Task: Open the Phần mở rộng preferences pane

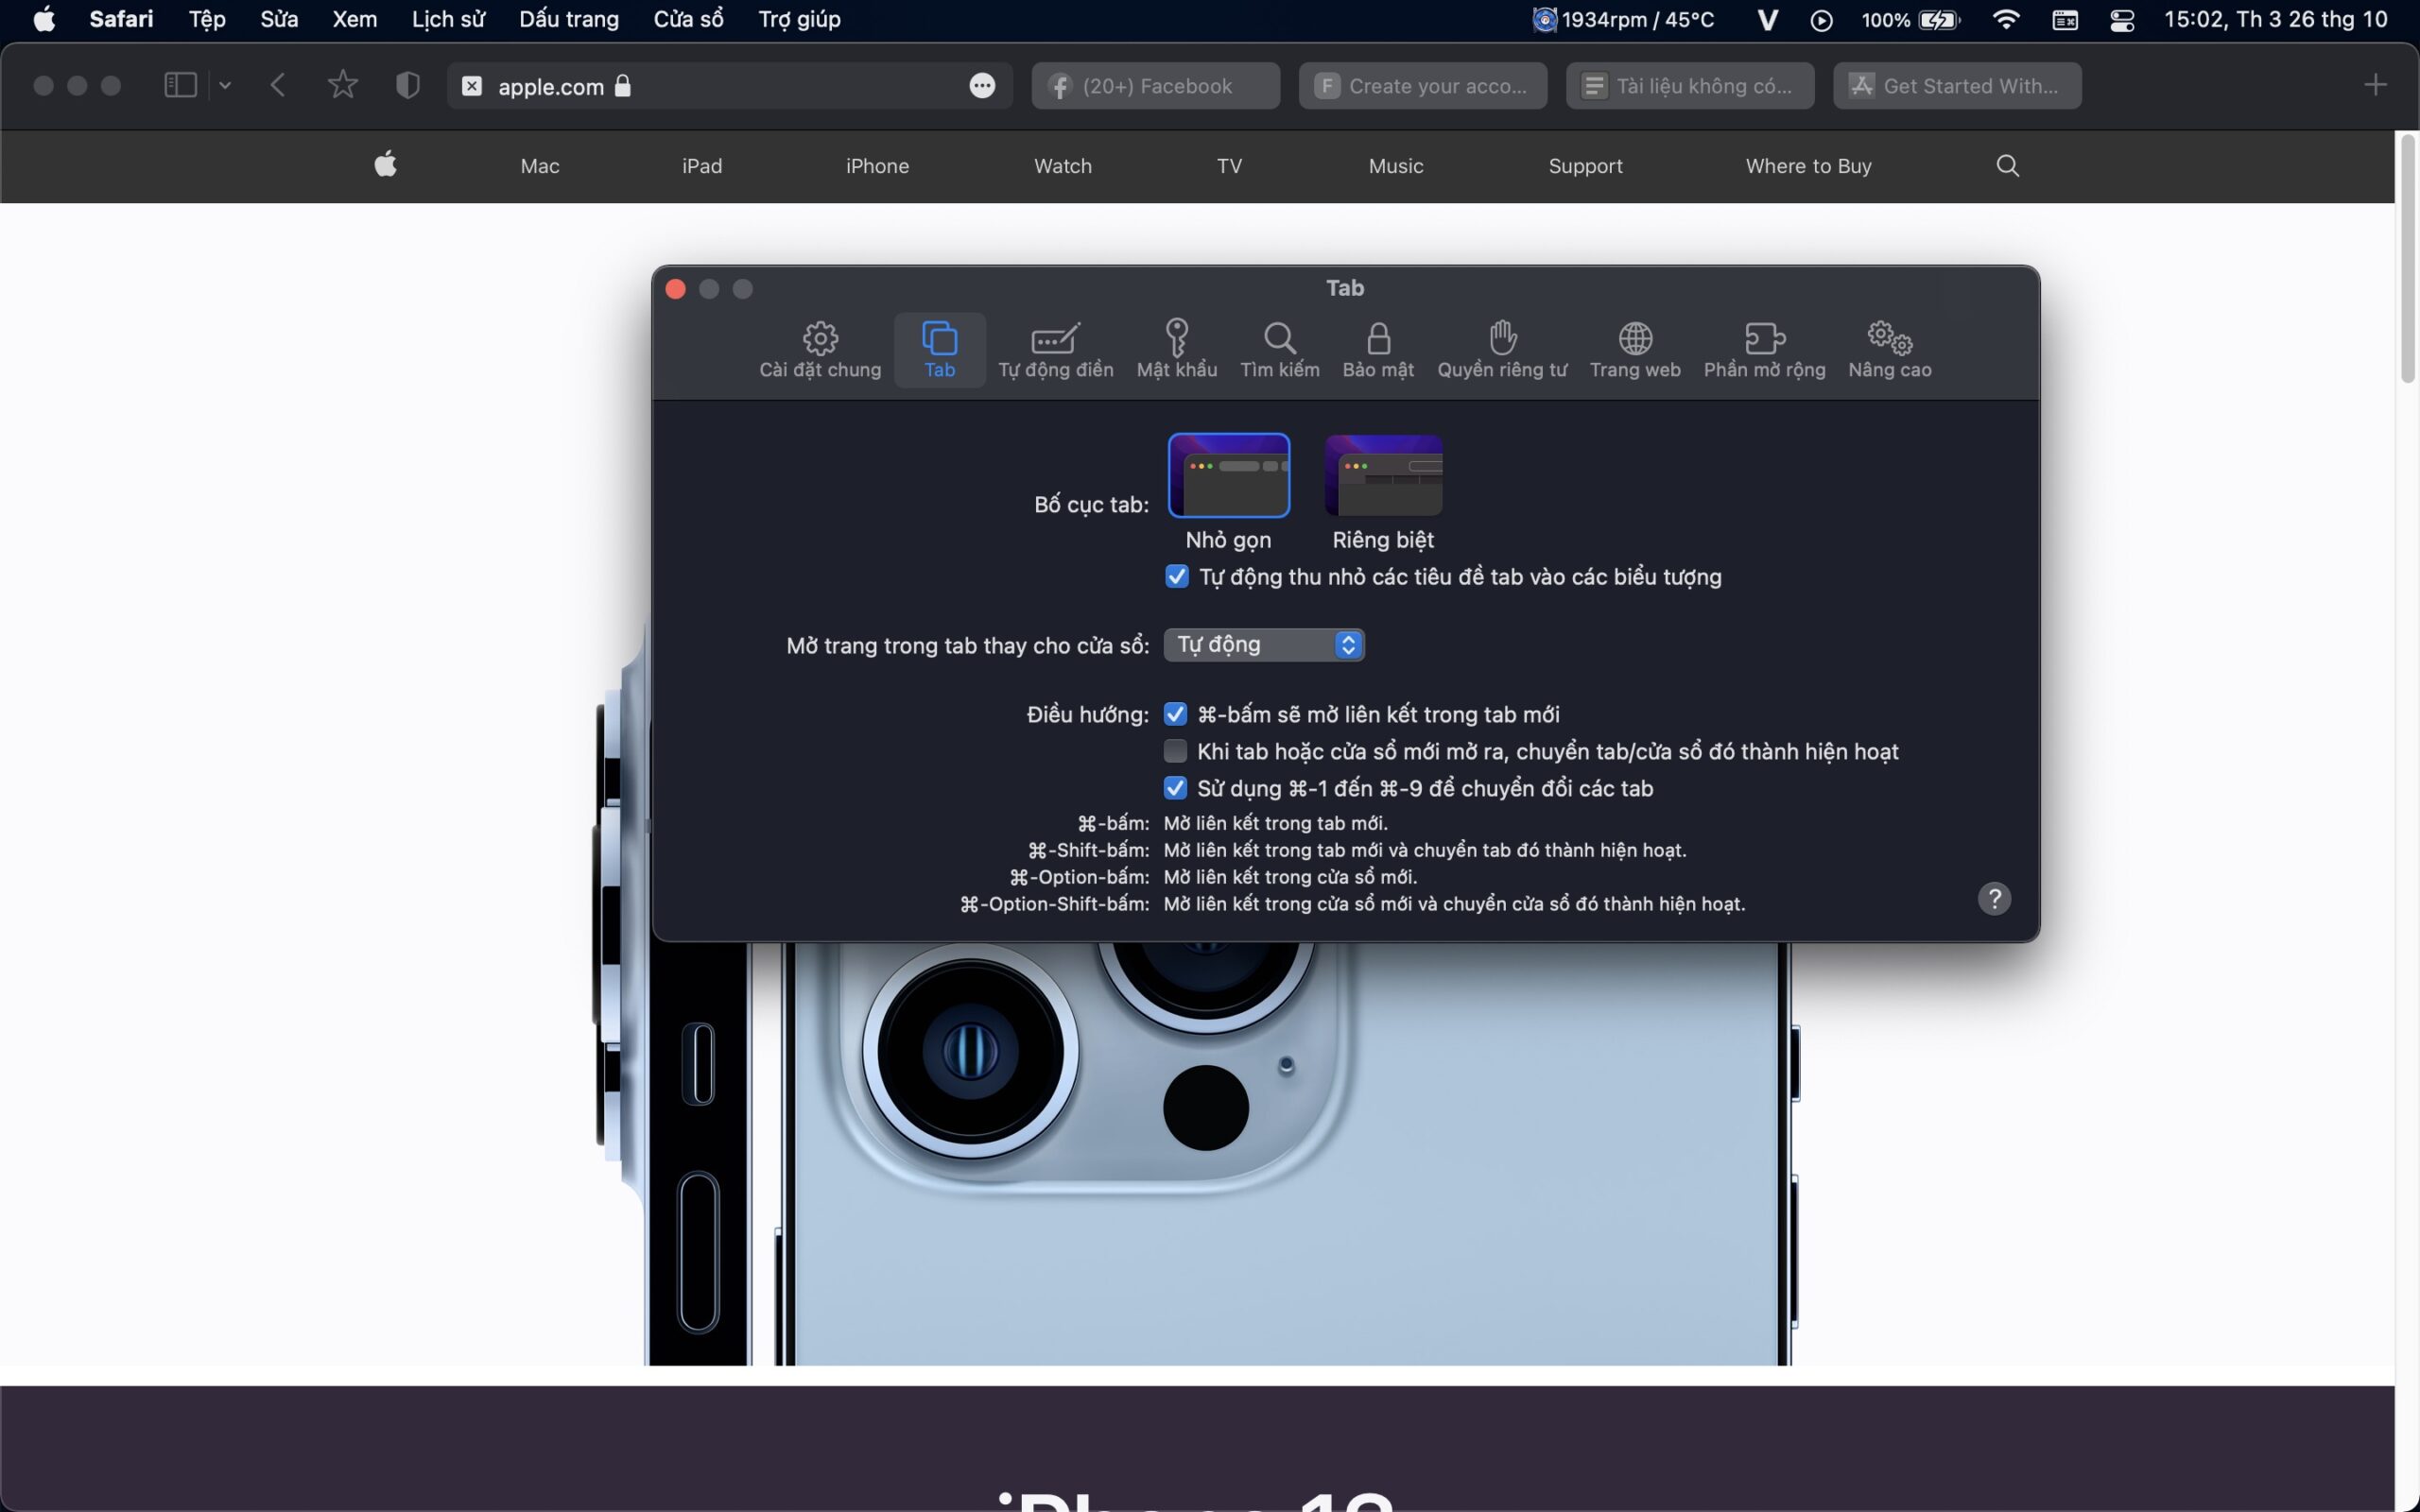Action: pos(1764,349)
